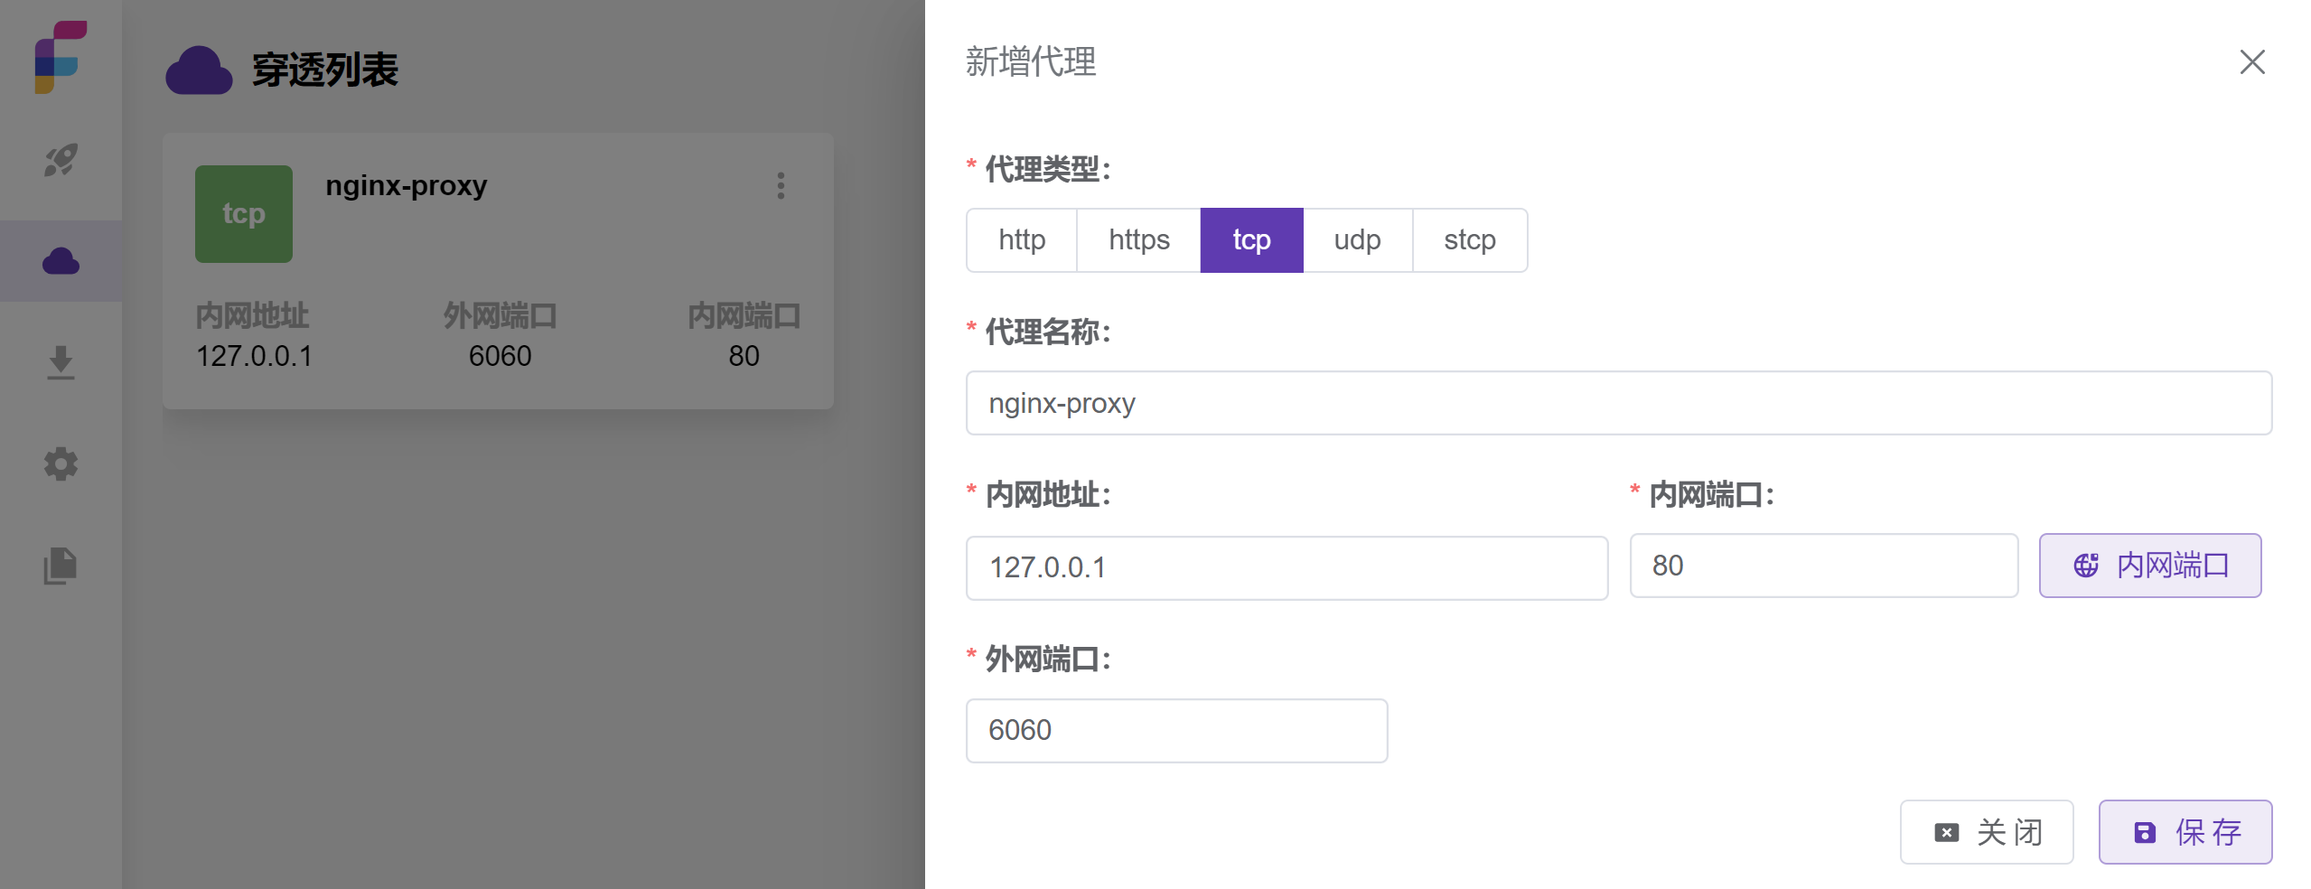
Task: Switch proxy type to udp
Action: pyautogui.click(x=1357, y=240)
